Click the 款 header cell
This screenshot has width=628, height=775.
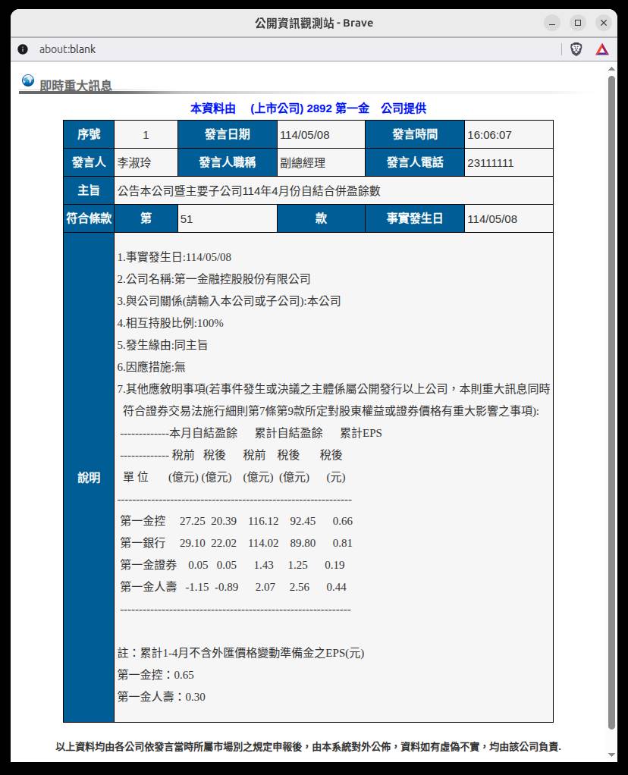tap(321, 218)
